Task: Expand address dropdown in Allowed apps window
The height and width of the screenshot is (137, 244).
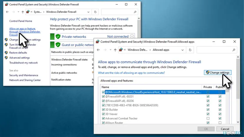Action: (x=182, y=50)
